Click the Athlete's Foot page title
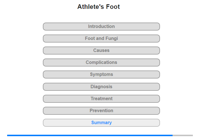Viewport: 200px width, 137px height. click(99, 7)
